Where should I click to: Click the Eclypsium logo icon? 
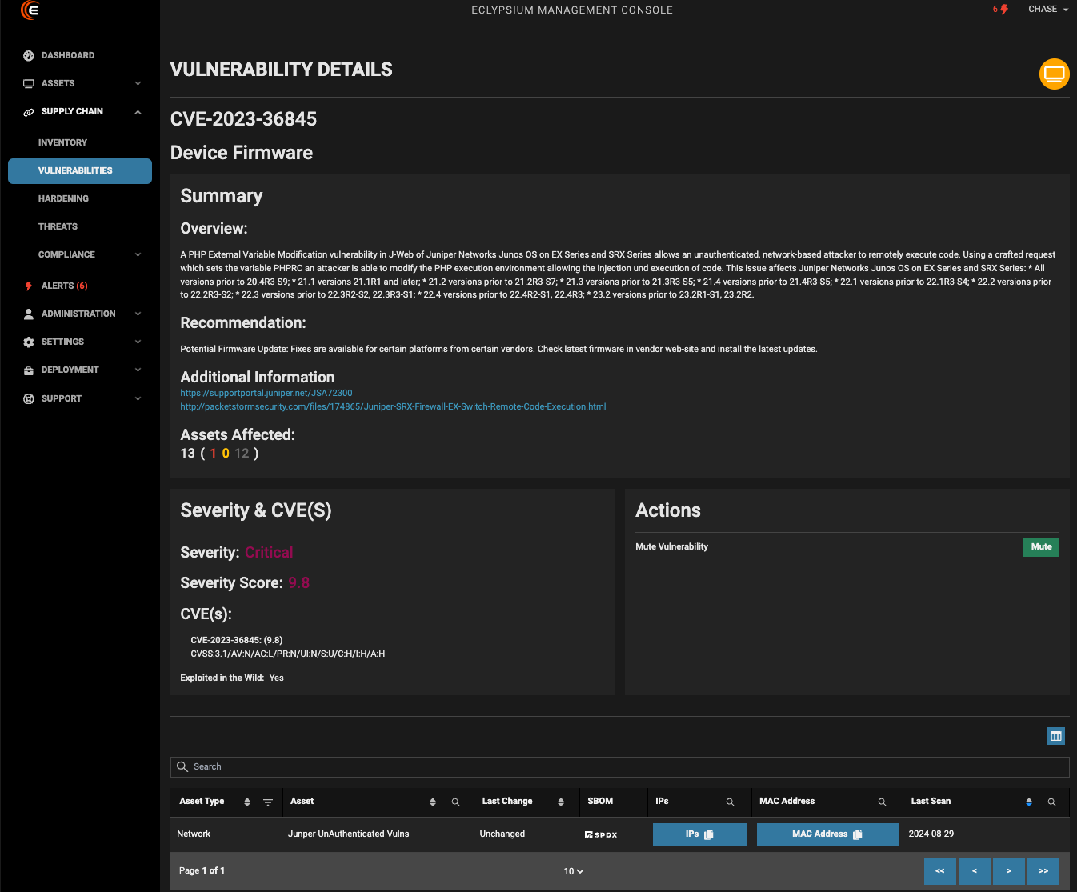(x=30, y=10)
